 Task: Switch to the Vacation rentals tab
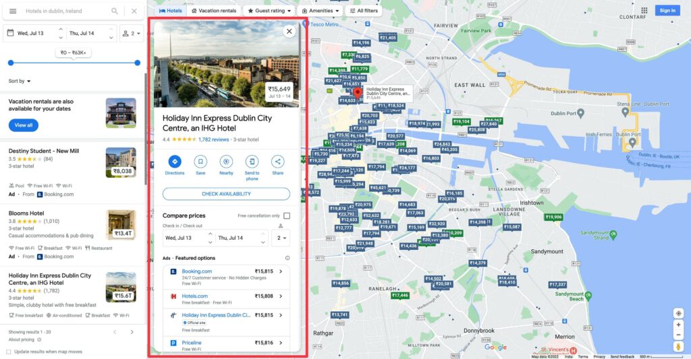click(x=213, y=11)
